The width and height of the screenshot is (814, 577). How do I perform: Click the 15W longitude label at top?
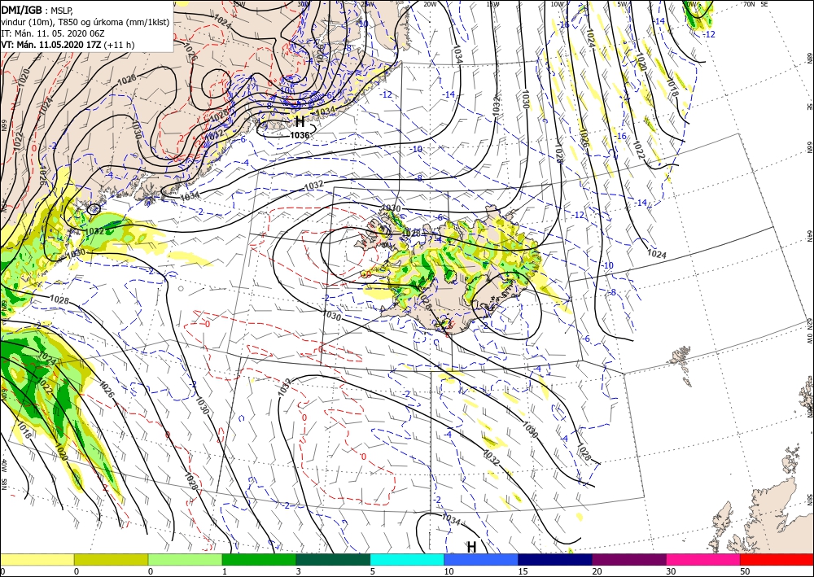[x=492, y=4]
